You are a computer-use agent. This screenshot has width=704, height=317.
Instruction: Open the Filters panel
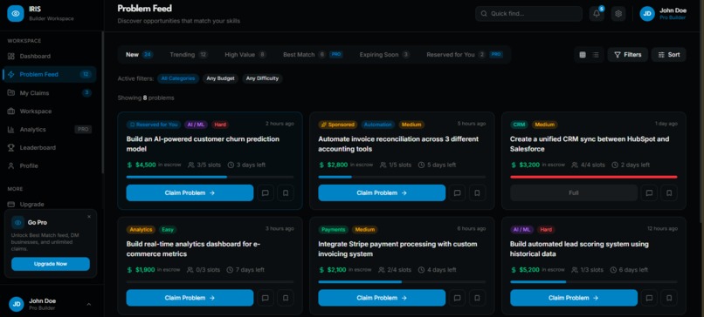tap(628, 55)
